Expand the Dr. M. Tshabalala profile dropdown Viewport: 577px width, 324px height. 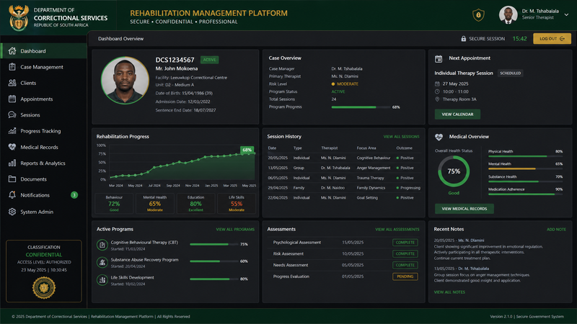[566, 14]
